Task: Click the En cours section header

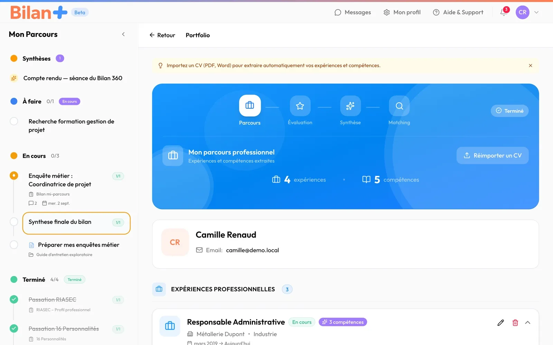Action: tap(34, 156)
